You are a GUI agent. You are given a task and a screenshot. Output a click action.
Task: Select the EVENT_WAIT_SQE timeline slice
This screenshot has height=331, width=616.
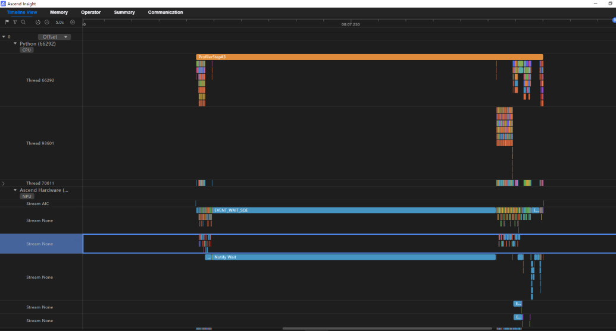click(x=354, y=210)
